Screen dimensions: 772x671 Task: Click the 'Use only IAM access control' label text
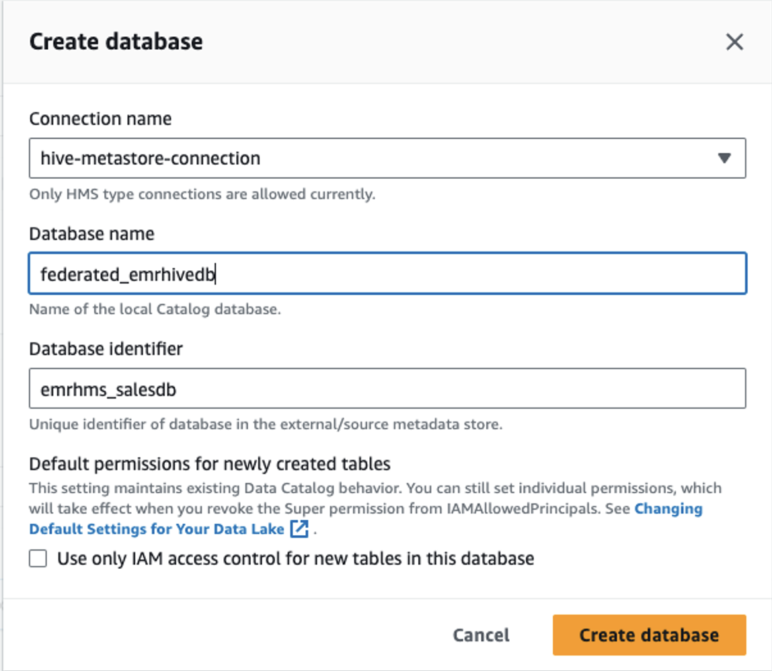295,559
